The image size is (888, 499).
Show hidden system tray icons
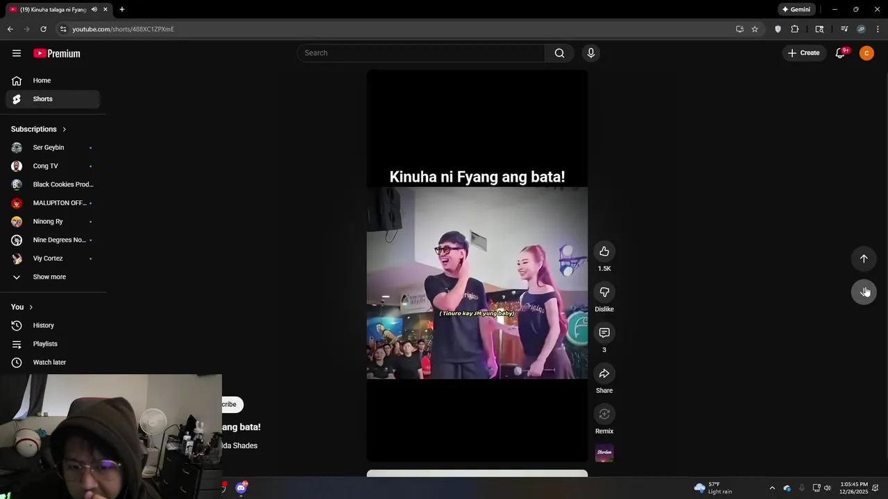(x=772, y=488)
